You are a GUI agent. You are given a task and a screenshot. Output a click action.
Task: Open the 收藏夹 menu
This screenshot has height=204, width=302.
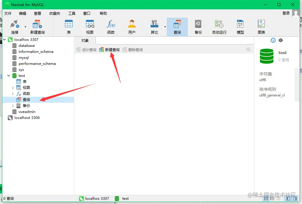(55, 13)
